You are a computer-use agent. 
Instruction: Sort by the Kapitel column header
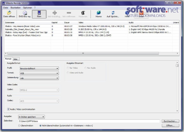(x=57, y=22)
